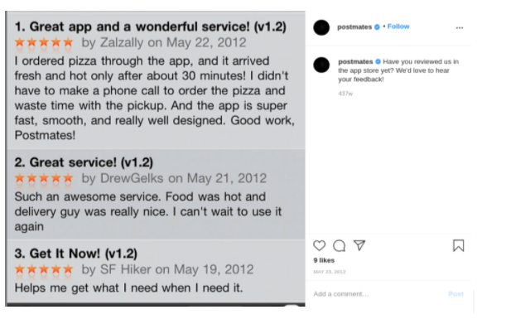The height and width of the screenshot is (324, 506).
Task: Click the app reviews post image
Action: point(155,158)
